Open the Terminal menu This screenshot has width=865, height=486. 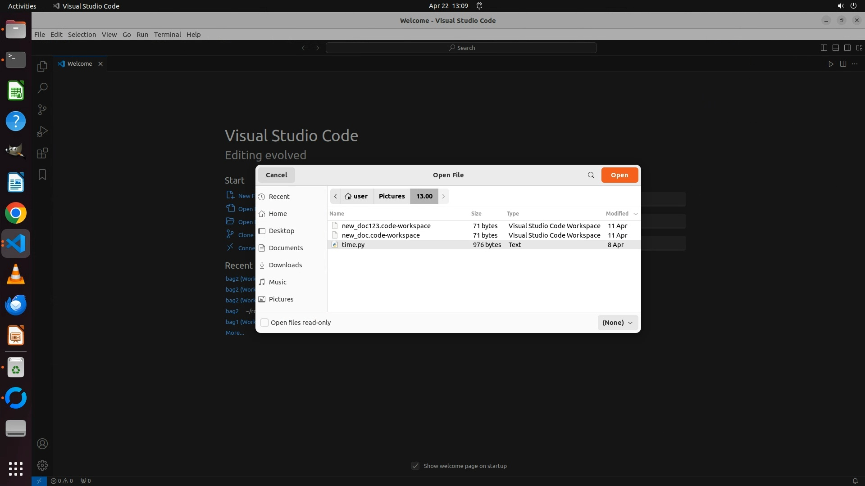point(167,35)
